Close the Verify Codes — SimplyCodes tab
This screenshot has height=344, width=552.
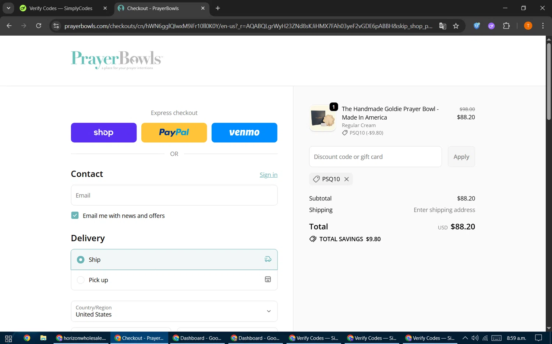105,8
